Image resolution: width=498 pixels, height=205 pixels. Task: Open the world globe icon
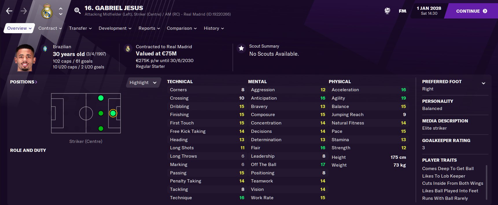[387, 11]
